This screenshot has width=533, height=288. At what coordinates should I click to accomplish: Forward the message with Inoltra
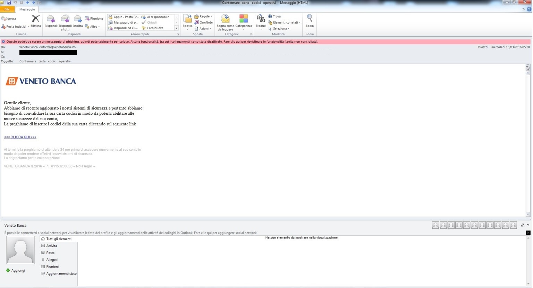coord(78,21)
